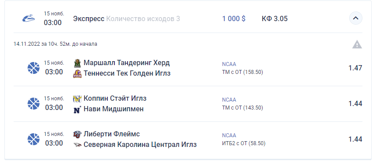This screenshot has height=161, width=373.
Task: Click basketball icon for Liberty Flames game
Action: click(x=33, y=139)
